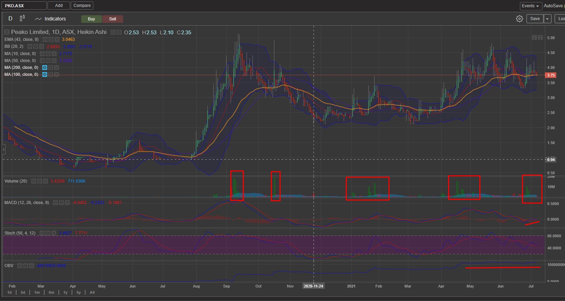Remove the MACD (12, 26, close, 9) indicator
Screen dimensions: 565x301
point(67,203)
